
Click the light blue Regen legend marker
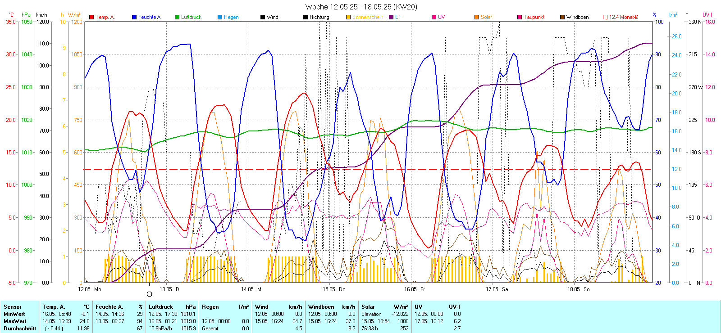point(220,17)
